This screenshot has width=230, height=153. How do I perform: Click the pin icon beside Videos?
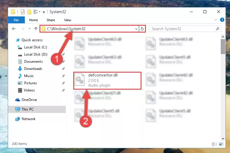click(x=63, y=90)
